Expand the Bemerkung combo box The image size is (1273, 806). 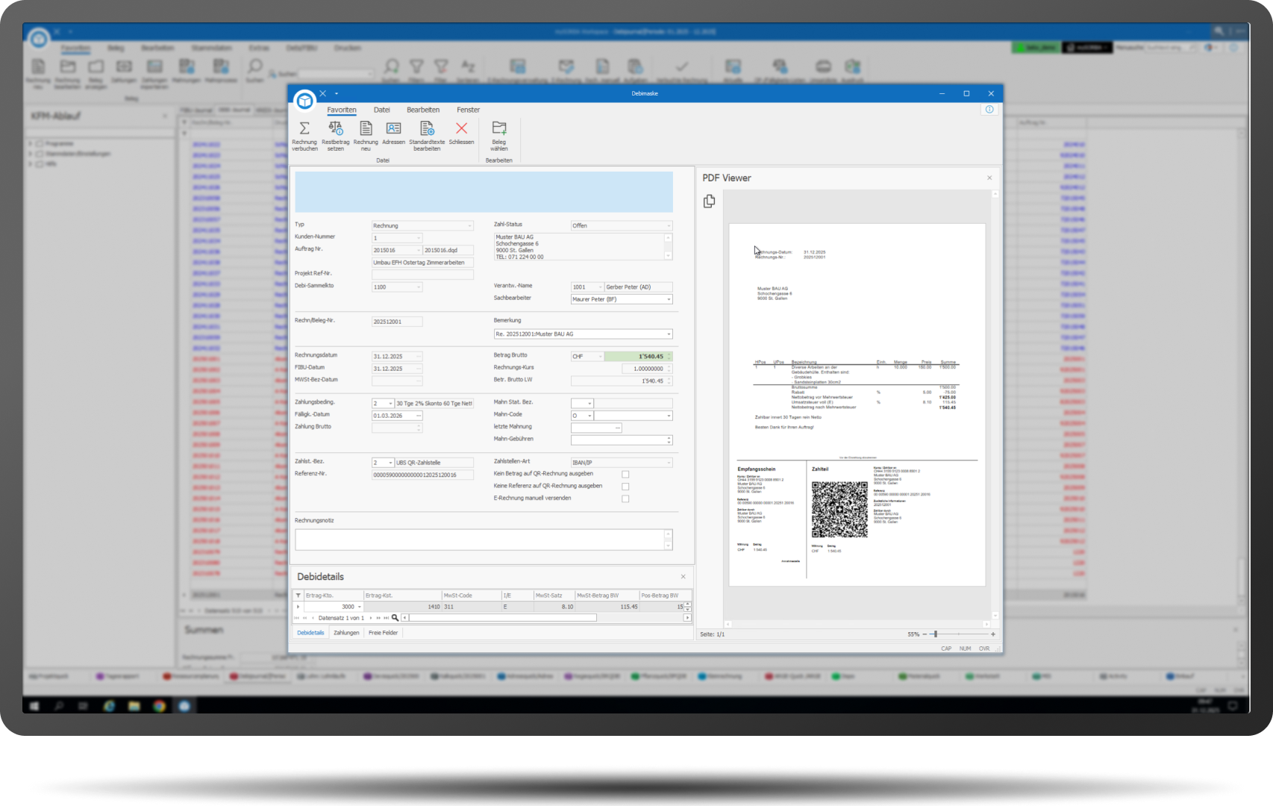(669, 334)
